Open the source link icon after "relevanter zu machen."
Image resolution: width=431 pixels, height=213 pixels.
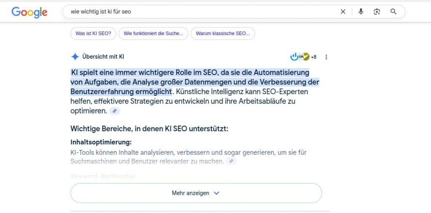click(231, 161)
